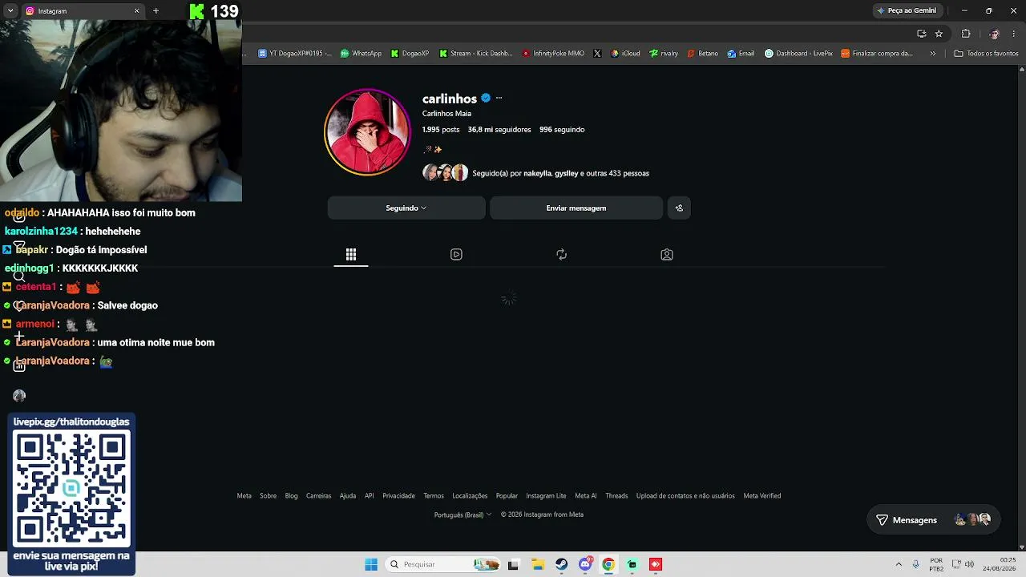1026x577 pixels.
Task: Click the mutual followers avatar group
Action: (445, 173)
